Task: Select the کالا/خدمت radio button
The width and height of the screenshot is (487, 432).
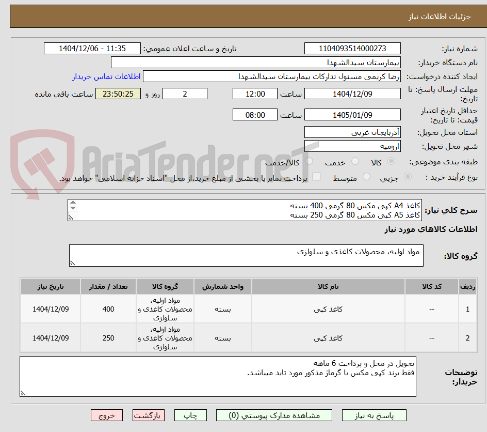Action: pyautogui.click(x=309, y=161)
